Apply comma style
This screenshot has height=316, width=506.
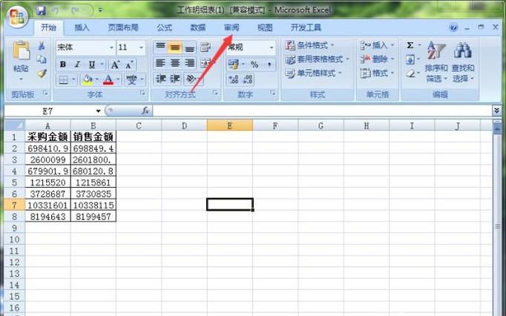(x=269, y=65)
